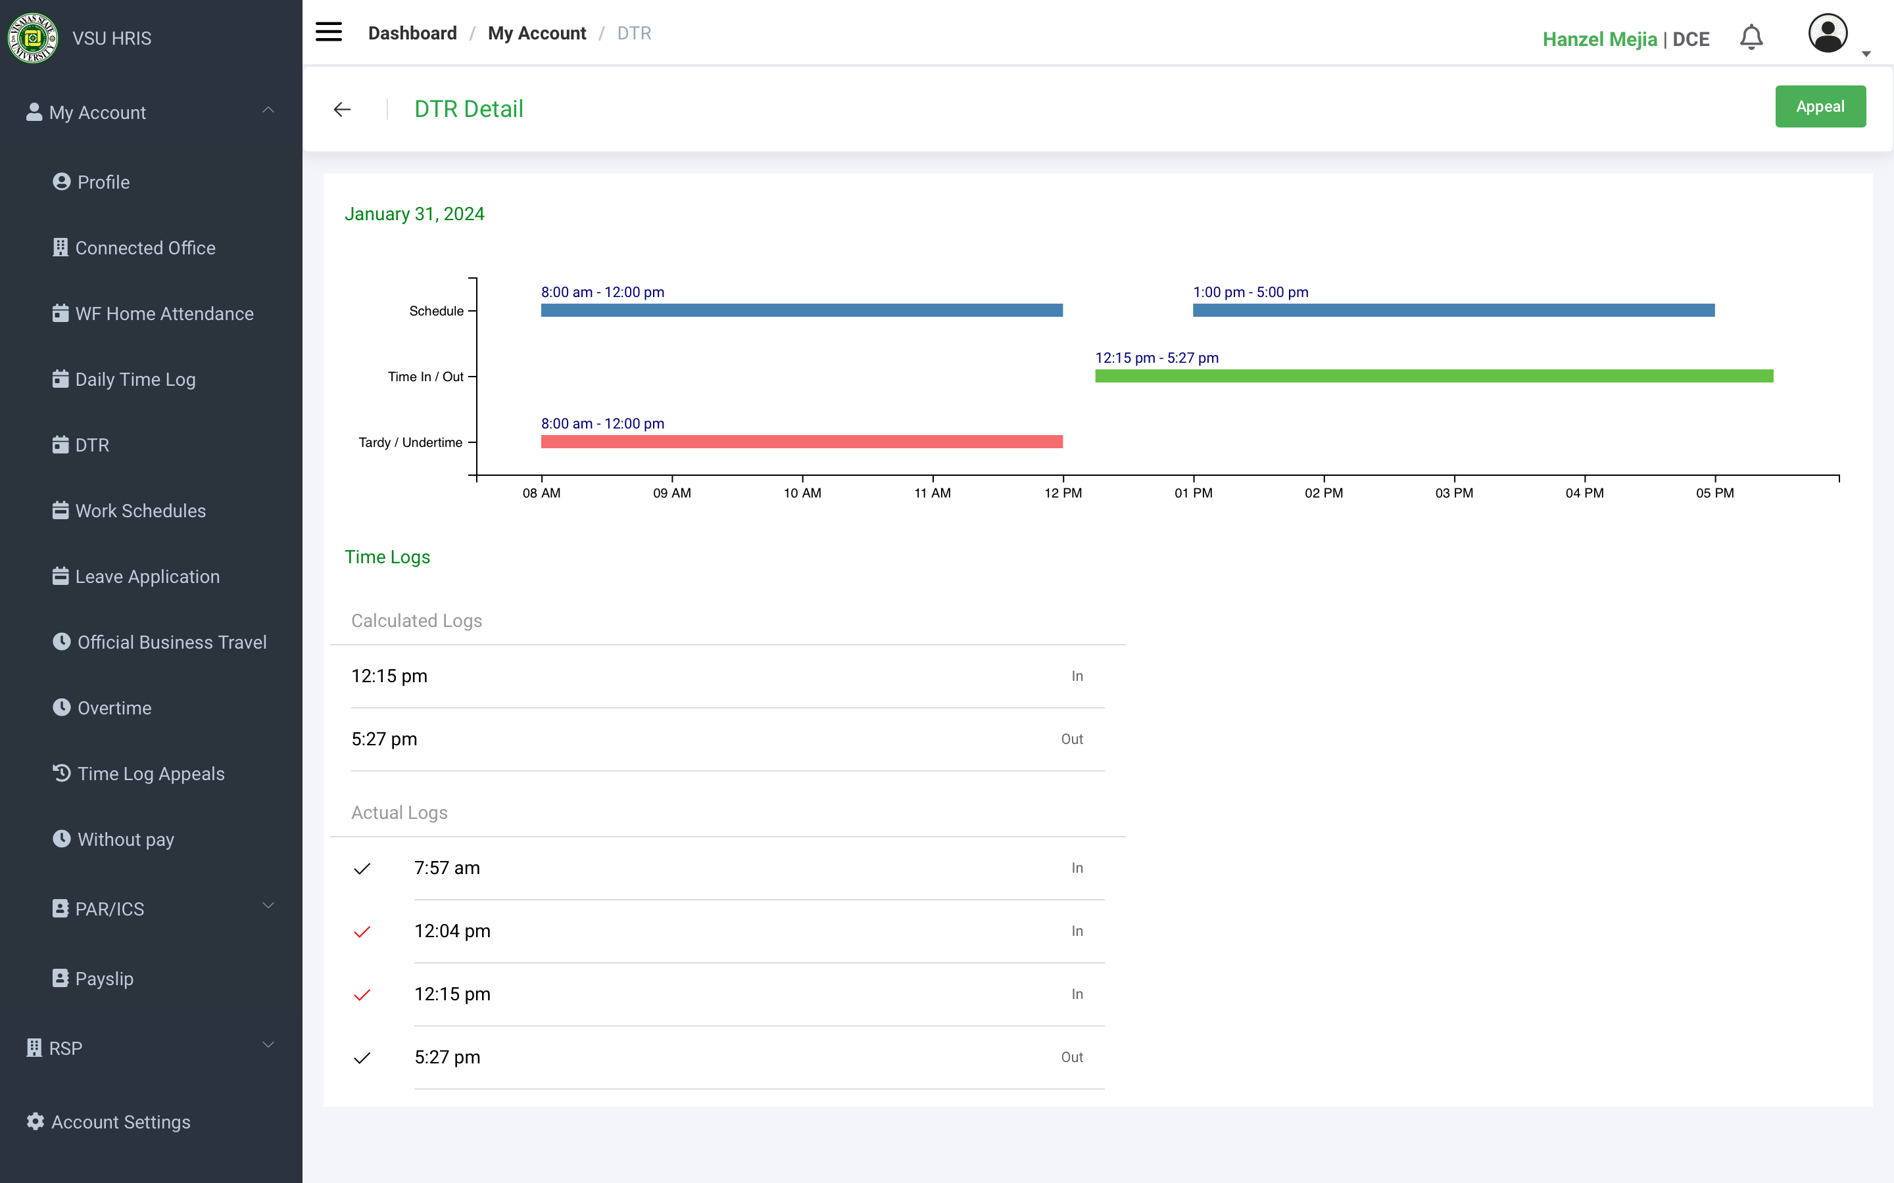Click the red checkmark beside 12:04 pm
The width and height of the screenshot is (1894, 1183).
(x=362, y=932)
